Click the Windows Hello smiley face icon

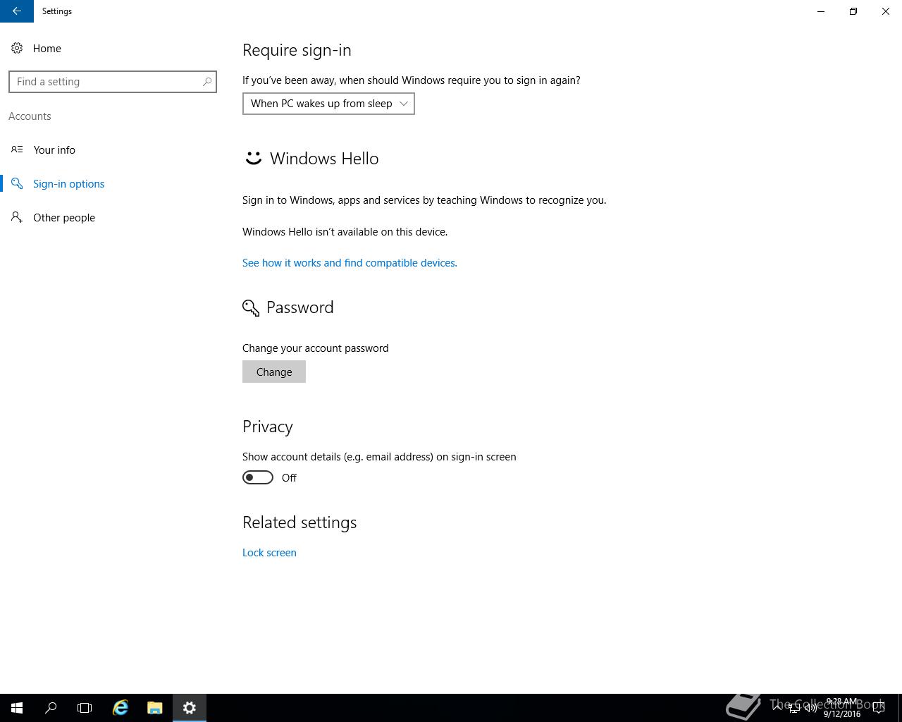point(253,158)
